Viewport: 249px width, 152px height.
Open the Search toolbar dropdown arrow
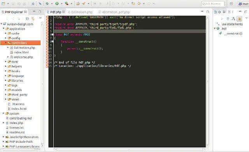coord(88,3)
